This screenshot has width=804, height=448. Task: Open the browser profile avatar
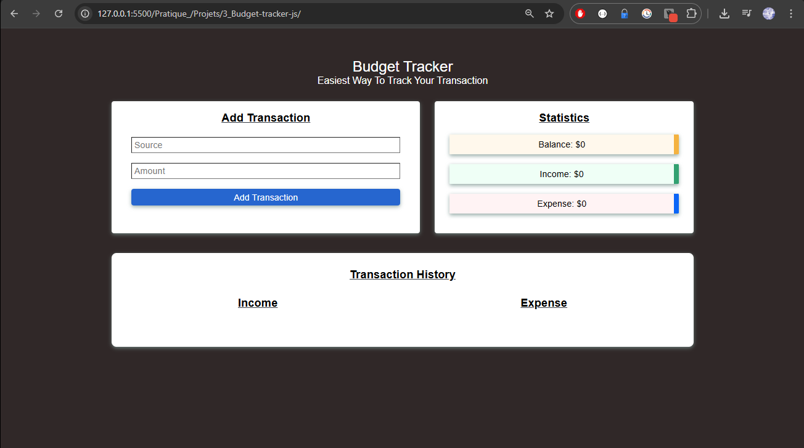pos(769,14)
